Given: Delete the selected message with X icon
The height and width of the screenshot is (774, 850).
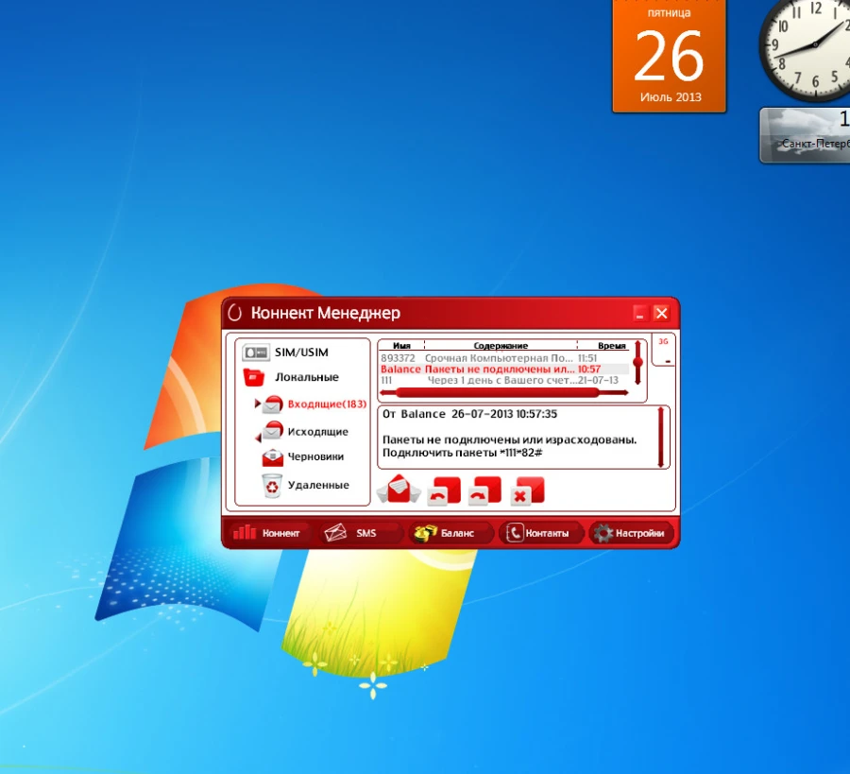Looking at the screenshot, I should tap(527, 490).
